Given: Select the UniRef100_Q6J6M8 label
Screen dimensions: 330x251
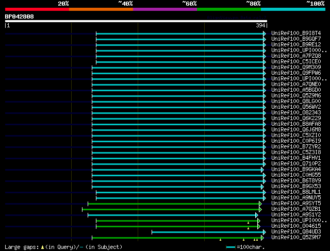Looking at the screenshot, I should 296,130.
